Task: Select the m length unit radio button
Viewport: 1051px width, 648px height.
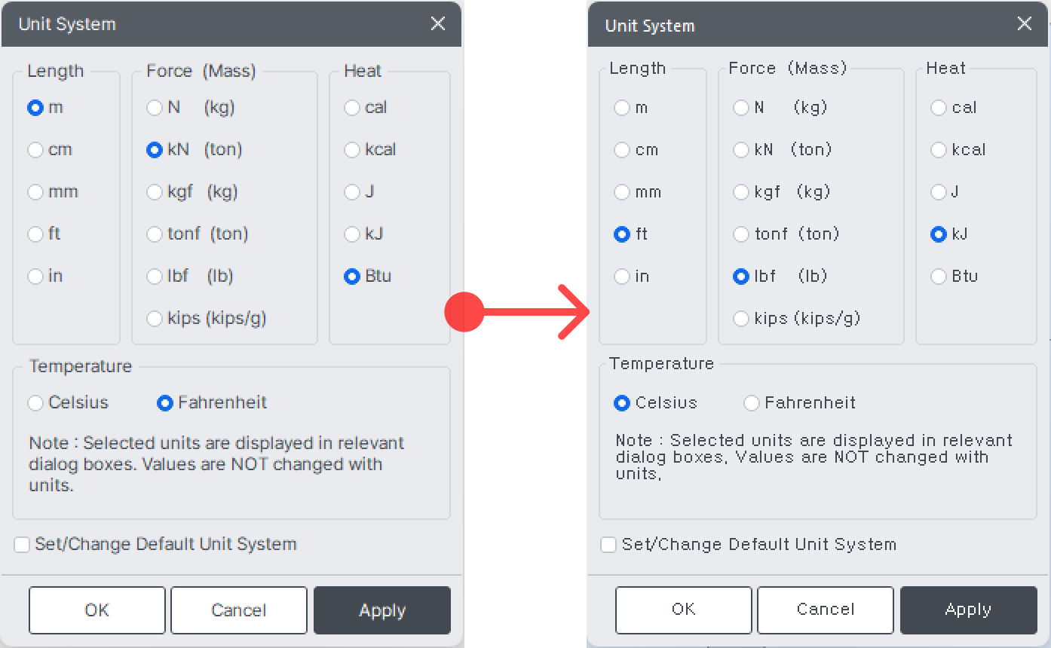Action: click(x=35, y=108)
